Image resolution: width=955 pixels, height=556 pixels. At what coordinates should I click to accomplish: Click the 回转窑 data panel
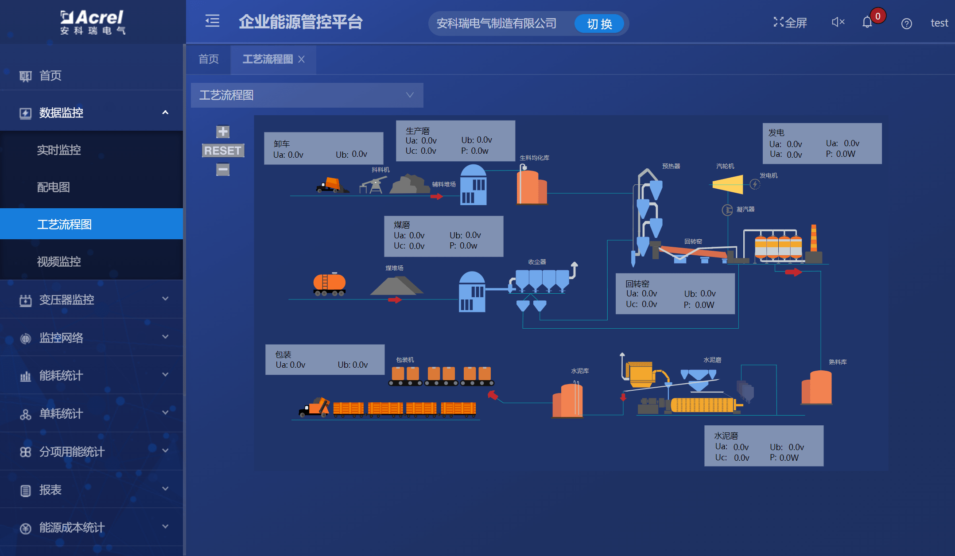coord(675,294)
